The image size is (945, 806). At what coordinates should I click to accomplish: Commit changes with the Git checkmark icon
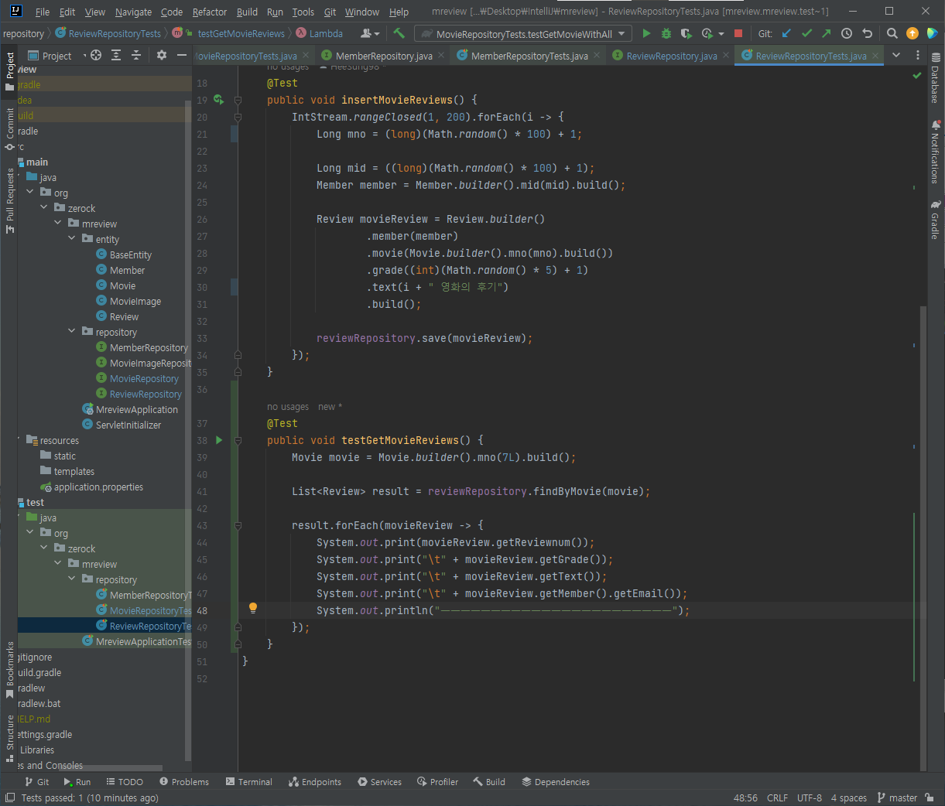point(806,33)
